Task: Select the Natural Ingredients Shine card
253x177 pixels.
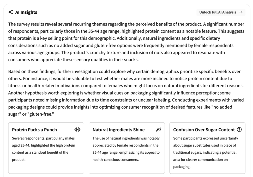Action: coord(127,148)
